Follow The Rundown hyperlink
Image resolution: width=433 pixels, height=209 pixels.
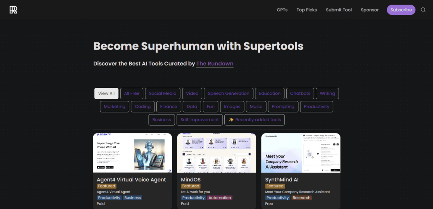tap(215, 64)
